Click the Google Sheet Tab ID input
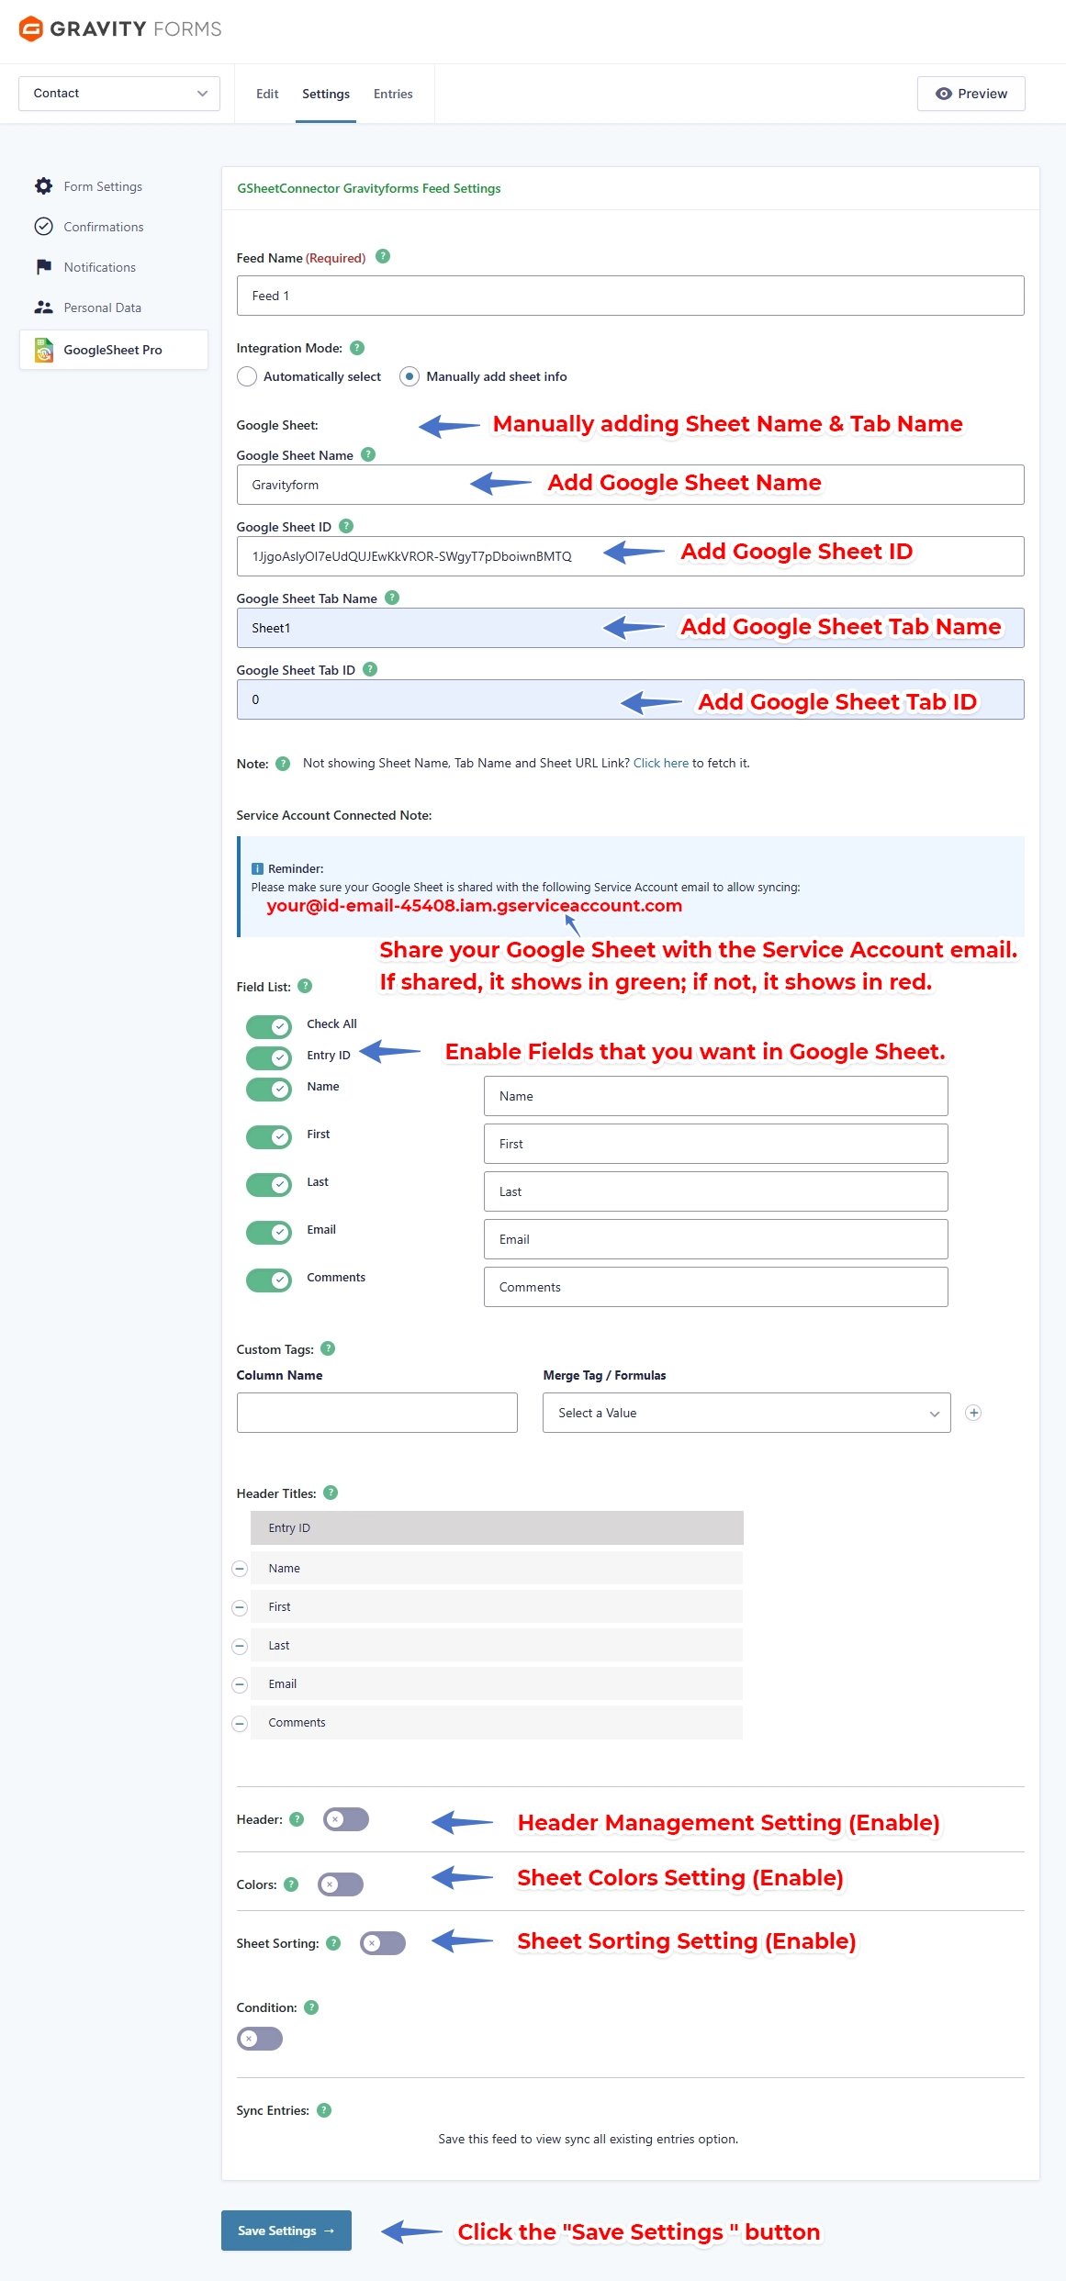Screen dimensions: 1066x2281 pos(631,699)
